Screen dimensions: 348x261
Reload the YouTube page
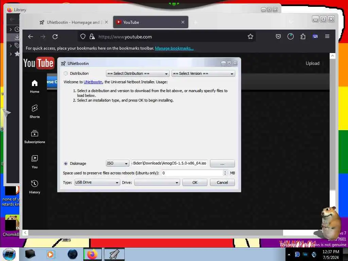55,37
